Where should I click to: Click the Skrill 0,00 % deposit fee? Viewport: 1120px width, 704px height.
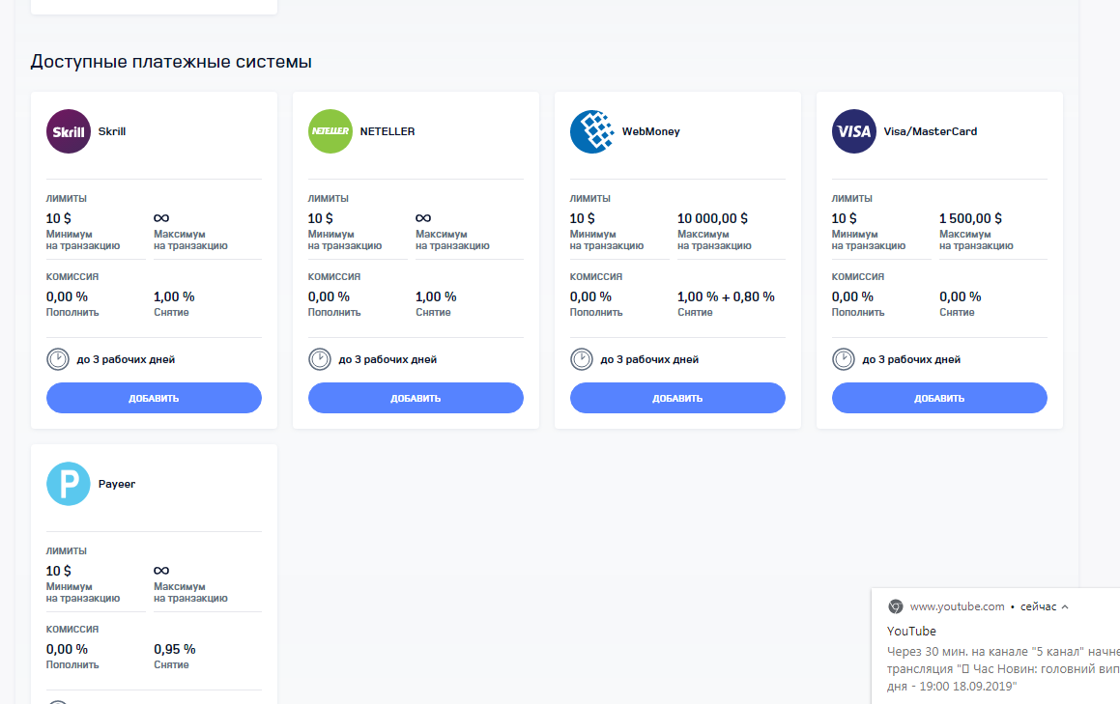point(67,296)
